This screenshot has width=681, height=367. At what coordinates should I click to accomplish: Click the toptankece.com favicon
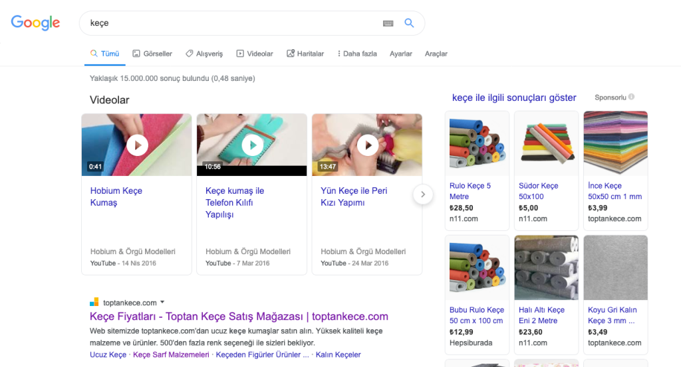[x=94, y=302]
